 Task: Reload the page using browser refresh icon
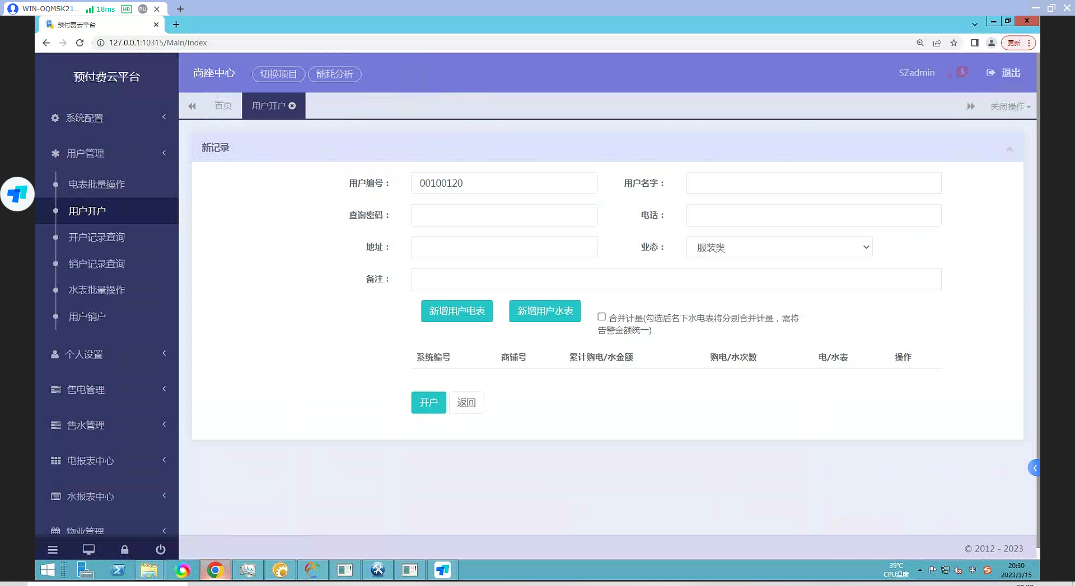click(x=80, y=42)
